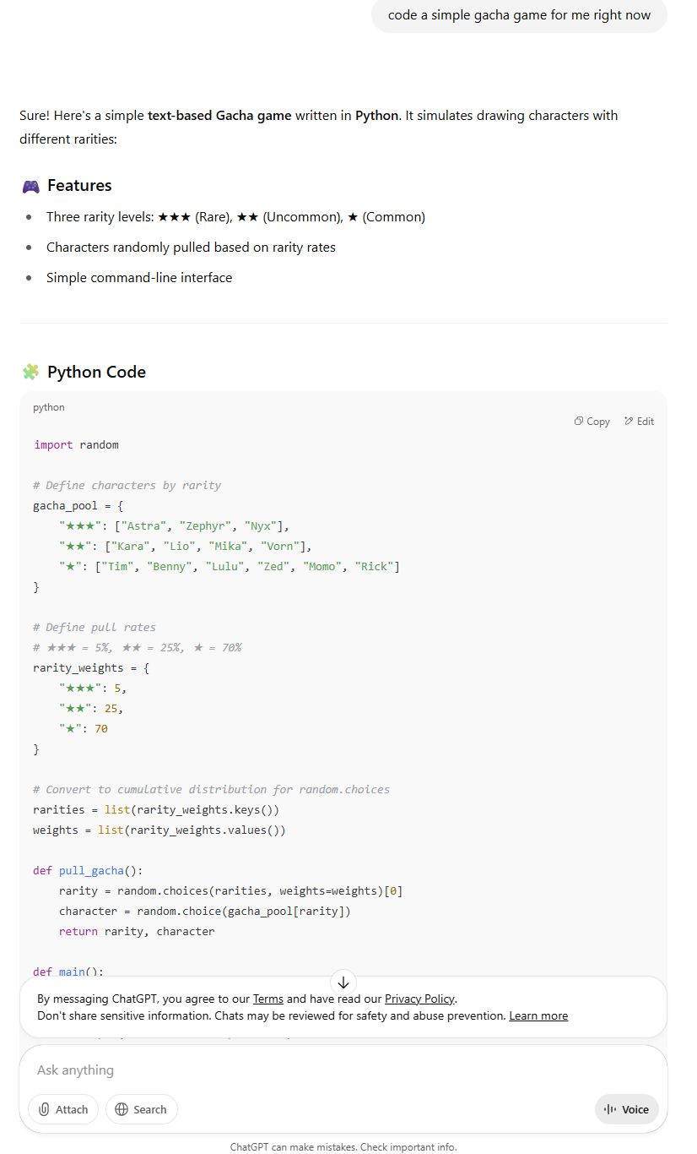Click the game controller emoji icon

(30, 186)
